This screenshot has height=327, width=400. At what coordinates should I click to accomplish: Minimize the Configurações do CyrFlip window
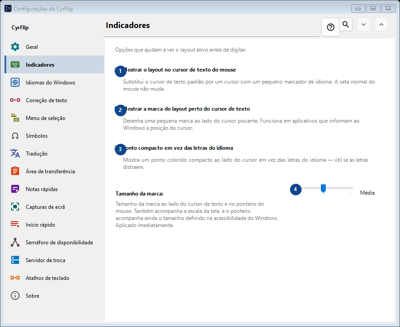pyautogui.click(x=358, y=8)
